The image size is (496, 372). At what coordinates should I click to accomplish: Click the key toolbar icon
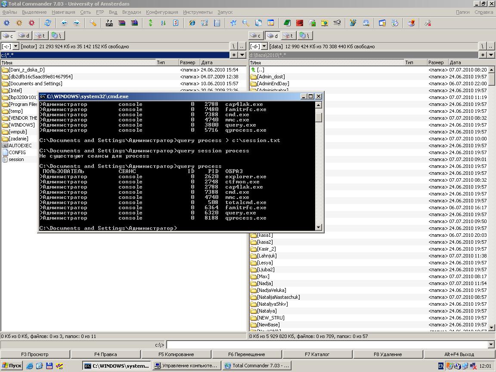tap(337, 23)
